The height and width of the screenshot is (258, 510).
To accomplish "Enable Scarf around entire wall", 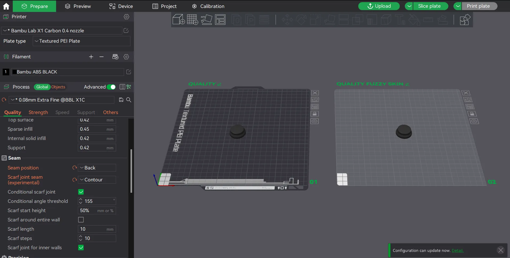I will pyautogui.click(x=81, y=220).
